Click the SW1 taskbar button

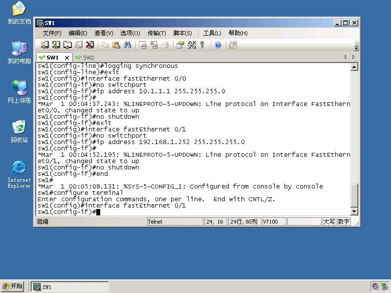coord(70,287)
